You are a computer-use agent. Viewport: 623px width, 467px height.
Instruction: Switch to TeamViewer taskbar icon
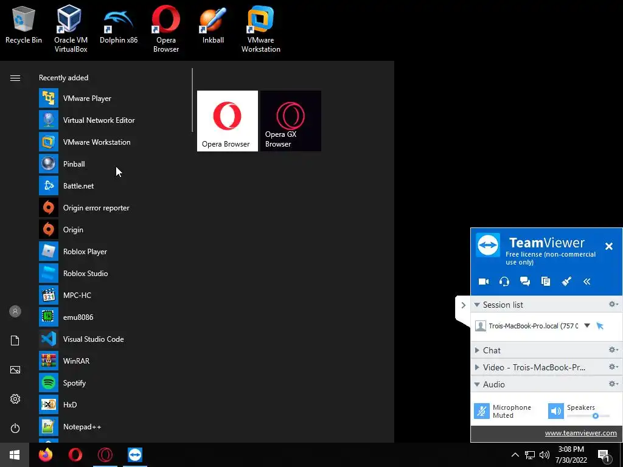135,455
